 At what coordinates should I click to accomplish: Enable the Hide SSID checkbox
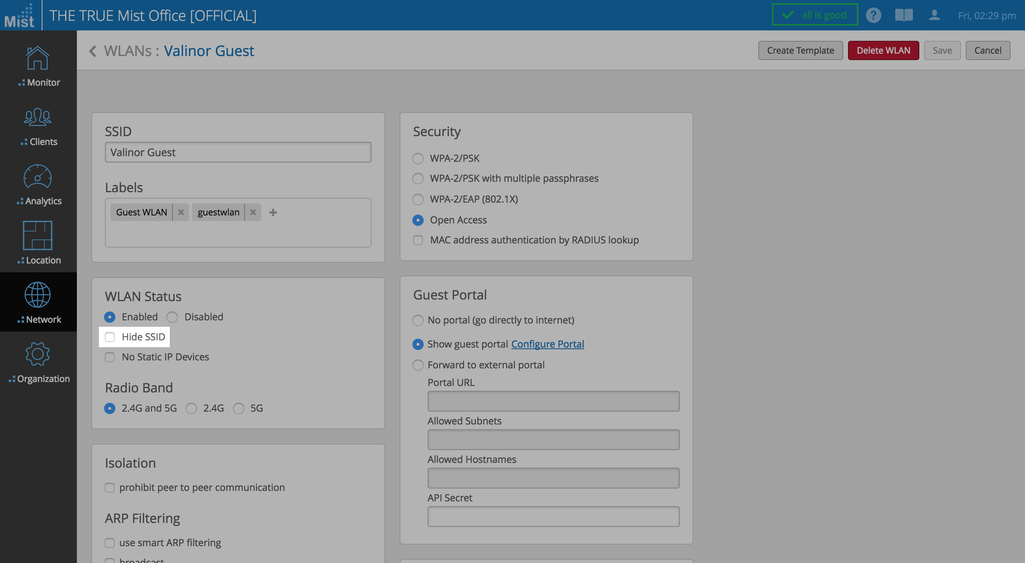tap(110, 337)
